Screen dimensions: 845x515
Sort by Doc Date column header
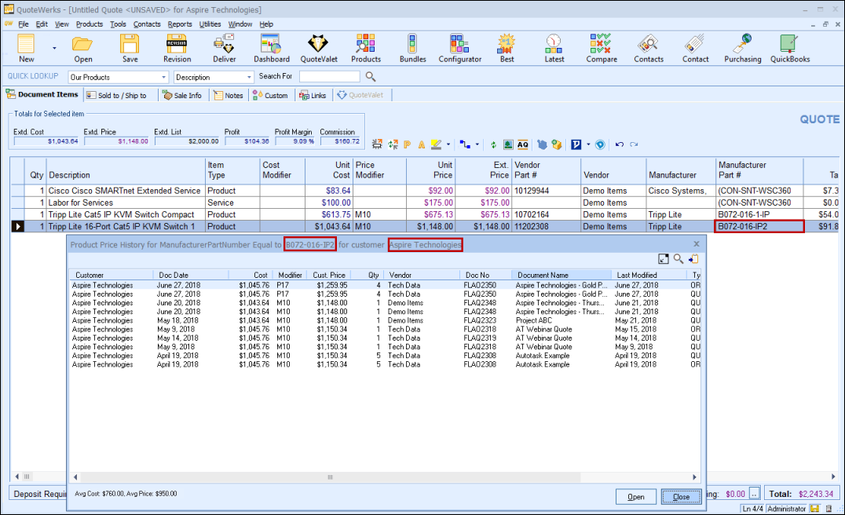pos(191,275)
